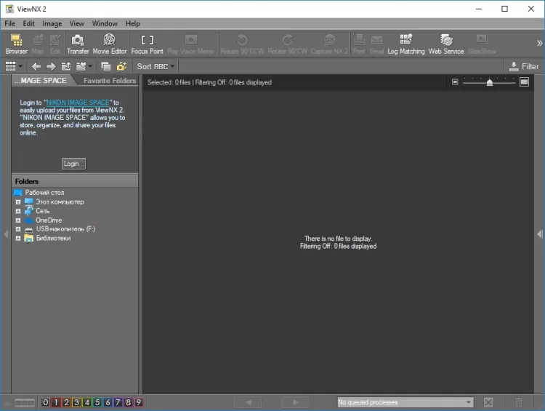Click the grayed Edit toolbar icon
Image resolution: width=545 pixels, height=411 pixels.
55,44
